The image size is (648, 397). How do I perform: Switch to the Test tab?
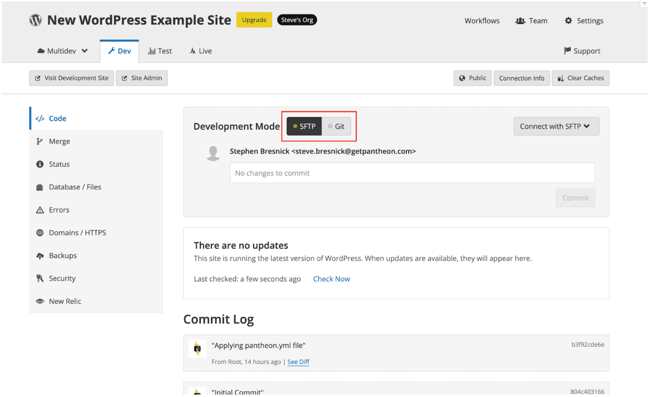click(x=160, y=51)
